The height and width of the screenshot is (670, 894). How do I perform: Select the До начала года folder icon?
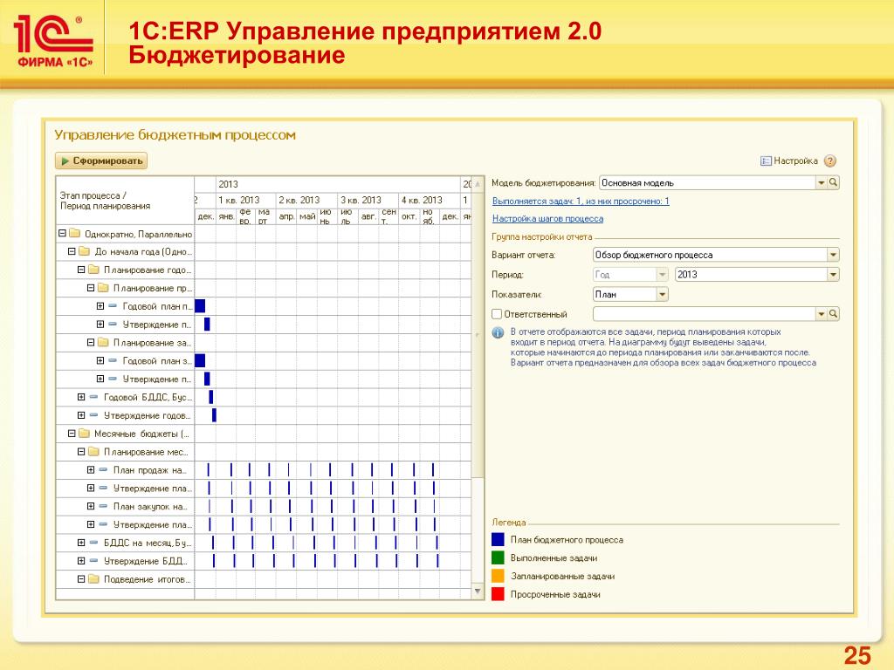click(85, 251)
